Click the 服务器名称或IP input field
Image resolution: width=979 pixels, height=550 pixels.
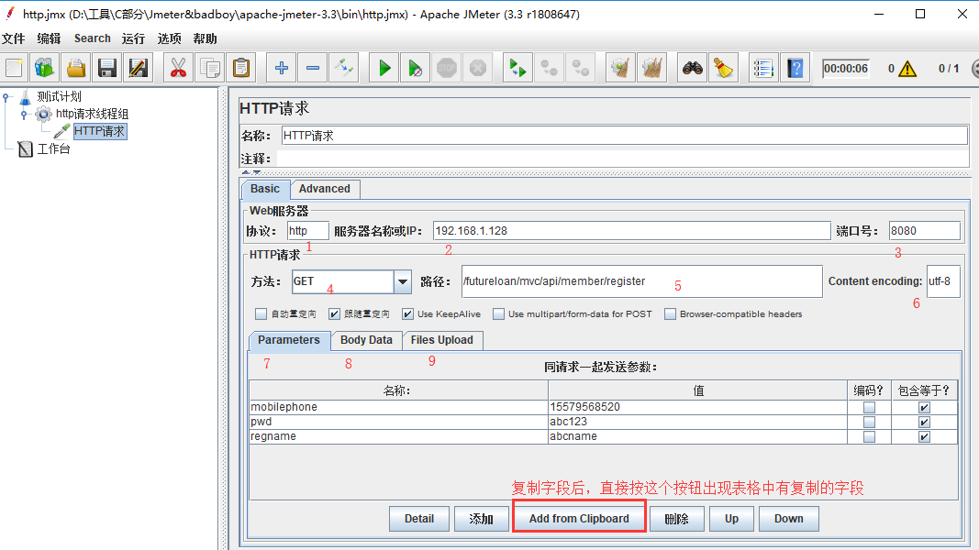632,231
